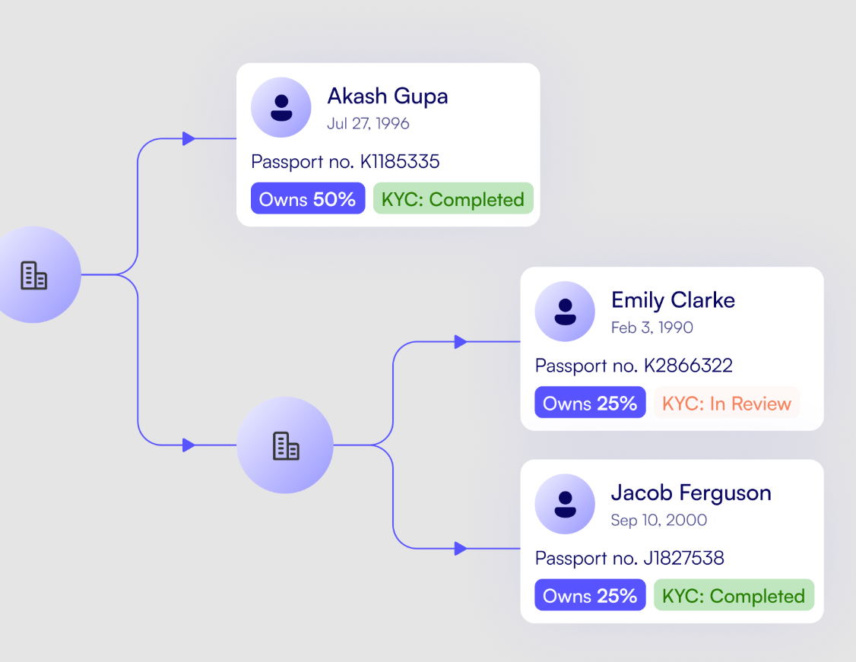This screenshot has width=856, height=662.
Task: Click the arrow leading to the subsidiary company
Action: pyautogui.click(x=189, y=445)
